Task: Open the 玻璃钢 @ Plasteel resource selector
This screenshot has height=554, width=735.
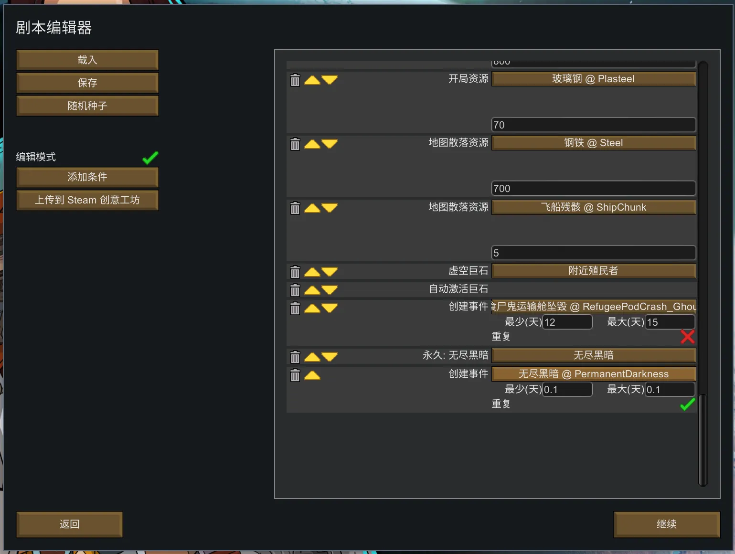Action: pos(593,79)
